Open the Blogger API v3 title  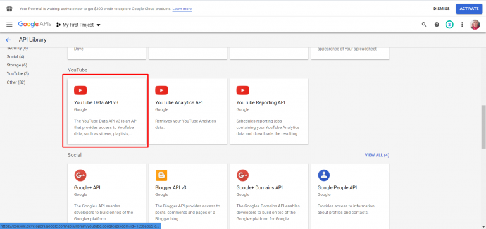coord(170,187)
